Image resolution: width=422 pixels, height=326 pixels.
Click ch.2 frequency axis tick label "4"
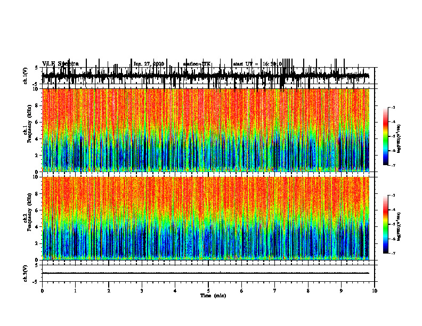(x=37, y=227)
